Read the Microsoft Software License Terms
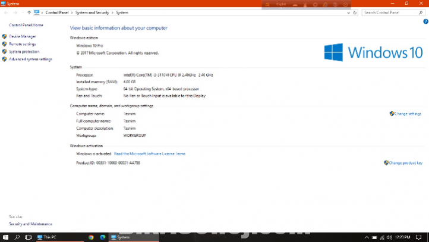This screenshot has height=242, width=429. tap(150, 153)
